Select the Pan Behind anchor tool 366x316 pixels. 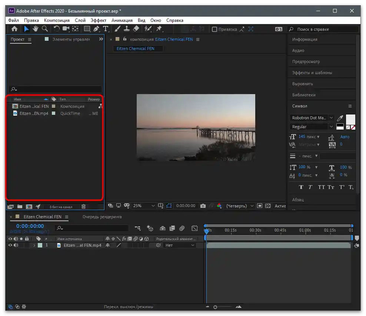coord(75,29)
